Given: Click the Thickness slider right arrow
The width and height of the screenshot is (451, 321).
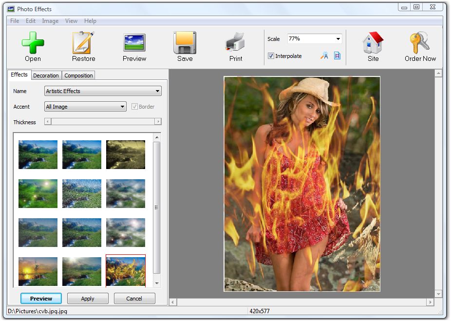Looking at the screenshot, I should 158,122.
